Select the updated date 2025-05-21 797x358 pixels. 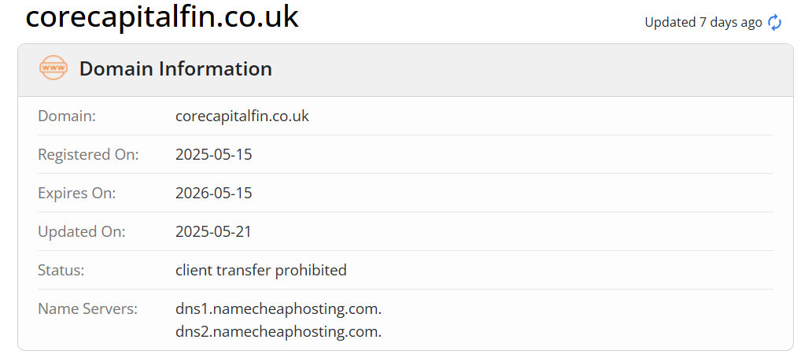[213, 232]
